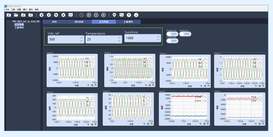Select the cursor crosshair tool on Chart 2
This screenshot has width=273, height=137.
coord(146,85)
